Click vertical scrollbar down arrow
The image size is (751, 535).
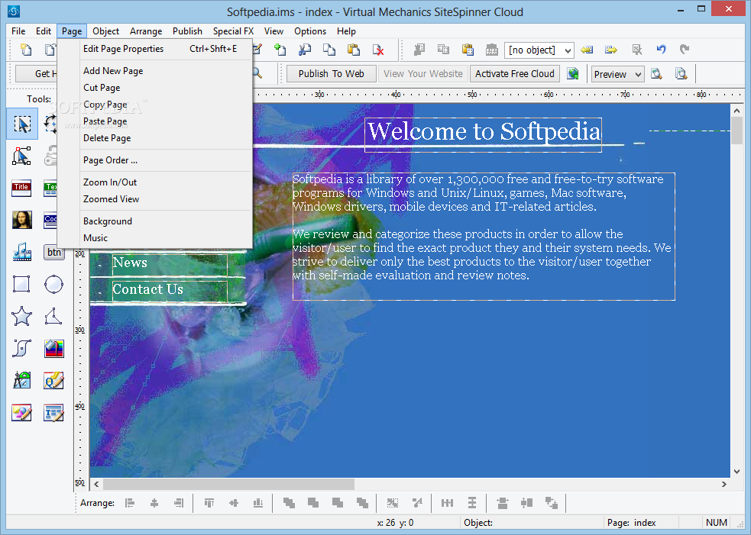[x=736, y=472]
